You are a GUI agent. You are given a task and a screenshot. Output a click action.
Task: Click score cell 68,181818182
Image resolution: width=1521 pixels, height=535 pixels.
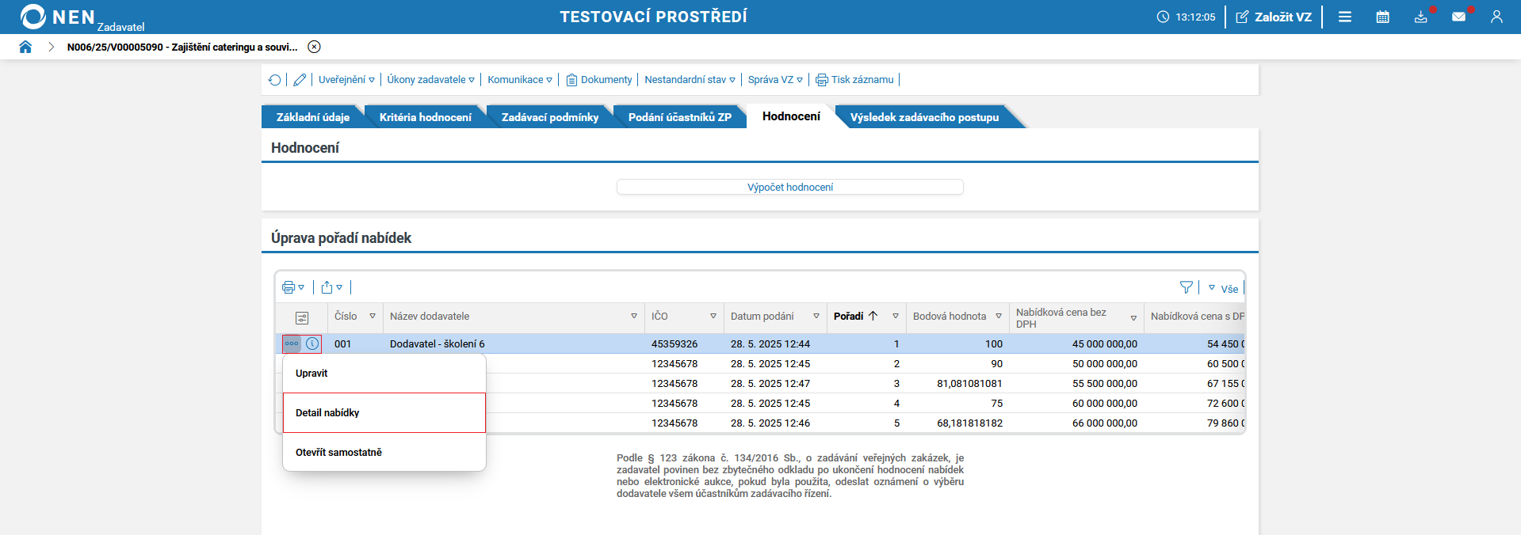[x=969, y=423]
